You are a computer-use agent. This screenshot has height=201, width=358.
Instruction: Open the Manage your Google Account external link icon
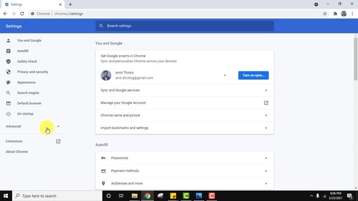(x=266, y=103)
